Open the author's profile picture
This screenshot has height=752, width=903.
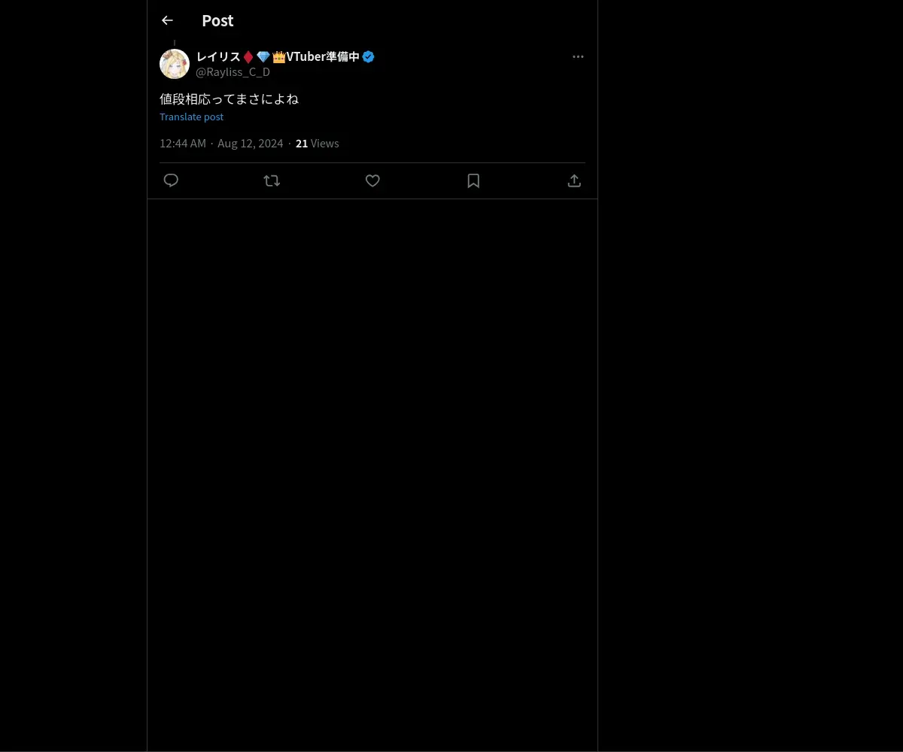click(175, 64)
